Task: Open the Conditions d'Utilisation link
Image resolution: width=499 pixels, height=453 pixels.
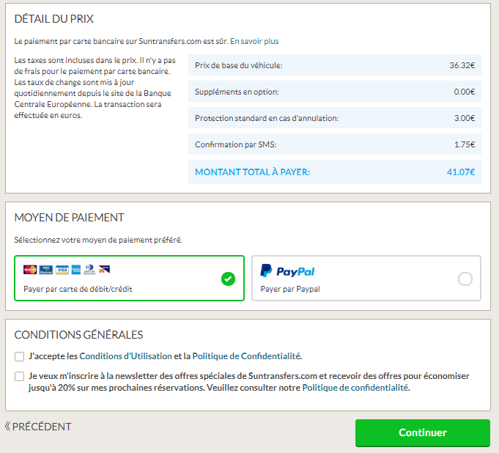Action: [125, 356]
